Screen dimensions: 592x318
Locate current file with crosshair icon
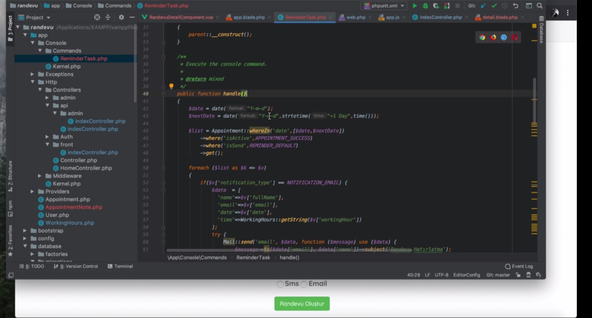point(97,17)
